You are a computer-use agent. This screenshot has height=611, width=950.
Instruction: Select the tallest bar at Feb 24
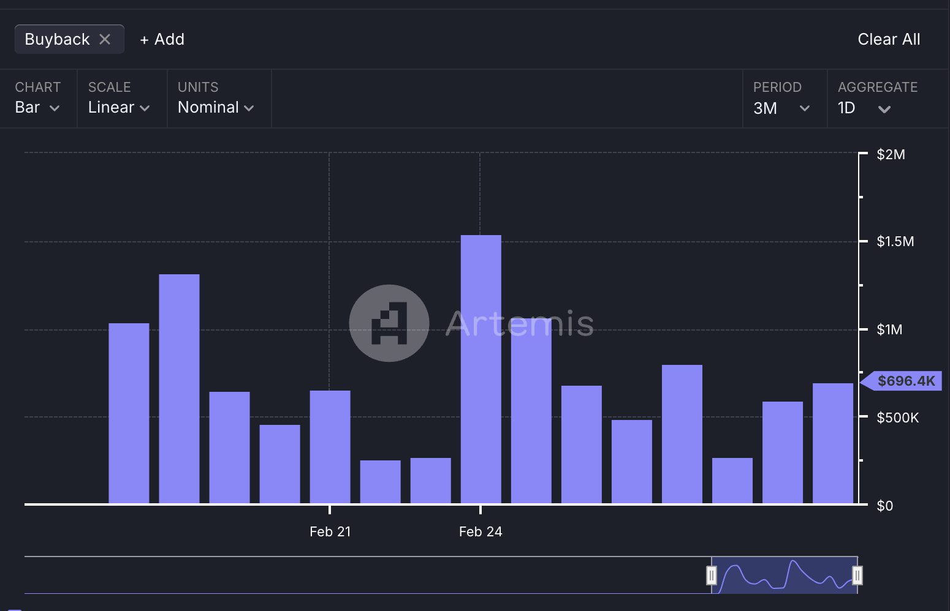pyautogui.click(x=481, y=367)
